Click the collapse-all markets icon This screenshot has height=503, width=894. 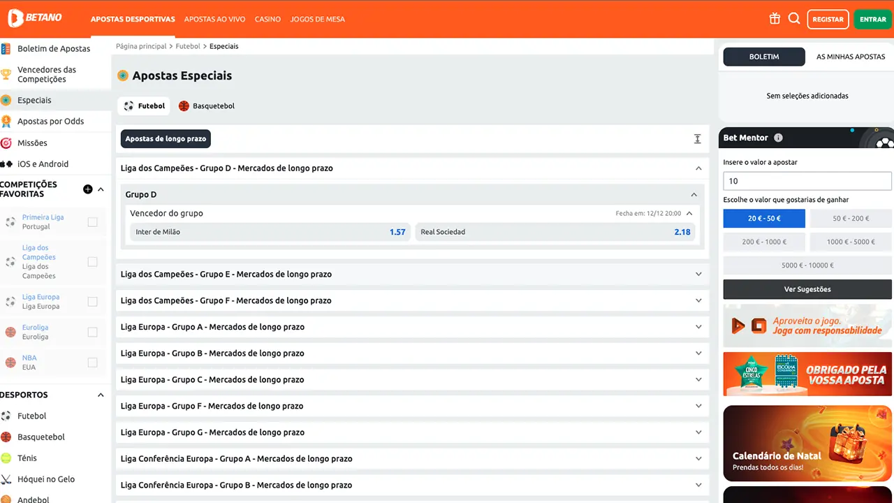point(697,139)
